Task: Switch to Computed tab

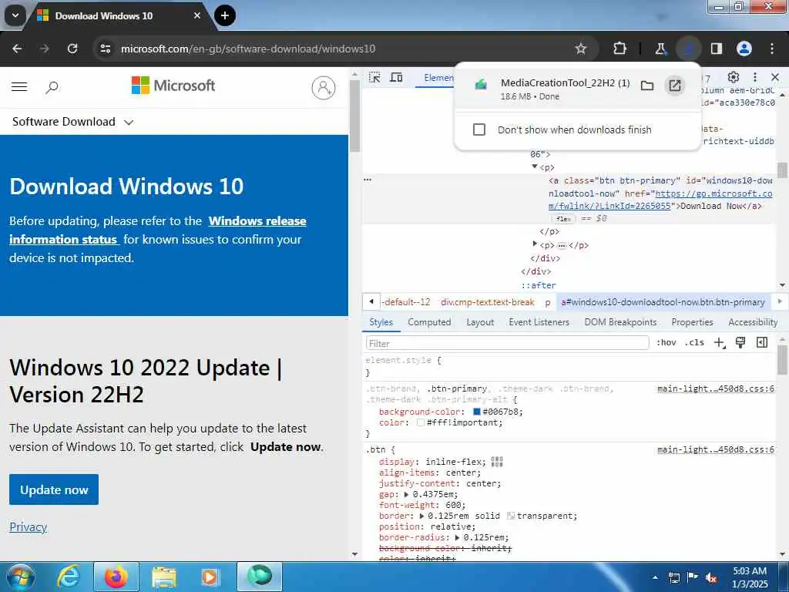Action: (x=429, y=322)
